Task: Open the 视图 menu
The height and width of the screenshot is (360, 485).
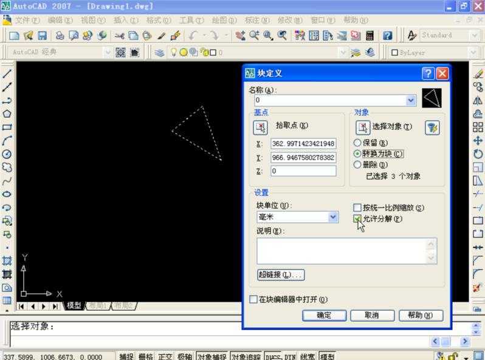Action: point(93,21)
